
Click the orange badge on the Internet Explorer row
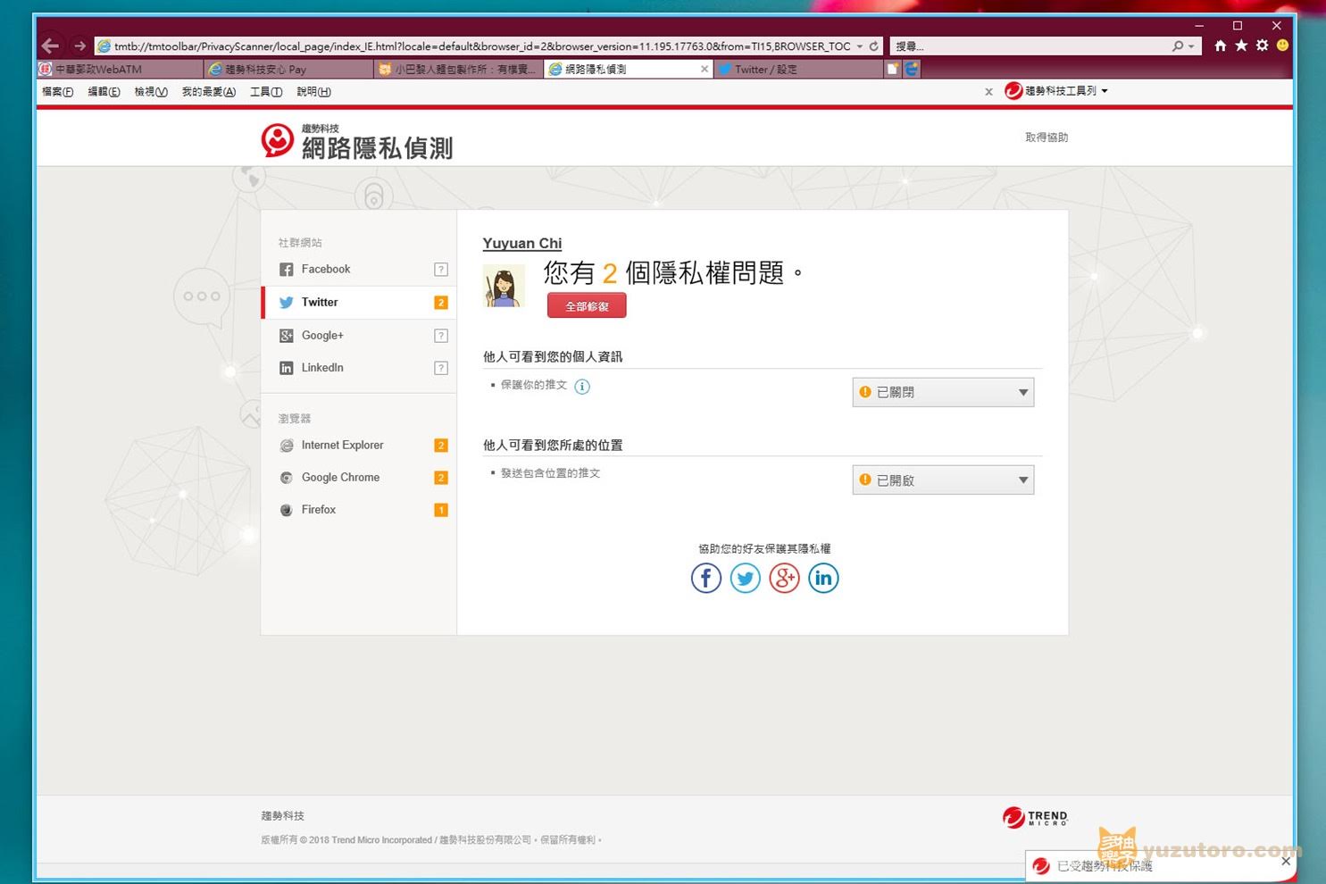441,446
